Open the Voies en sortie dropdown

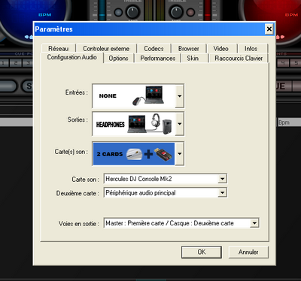coord(181,223)
